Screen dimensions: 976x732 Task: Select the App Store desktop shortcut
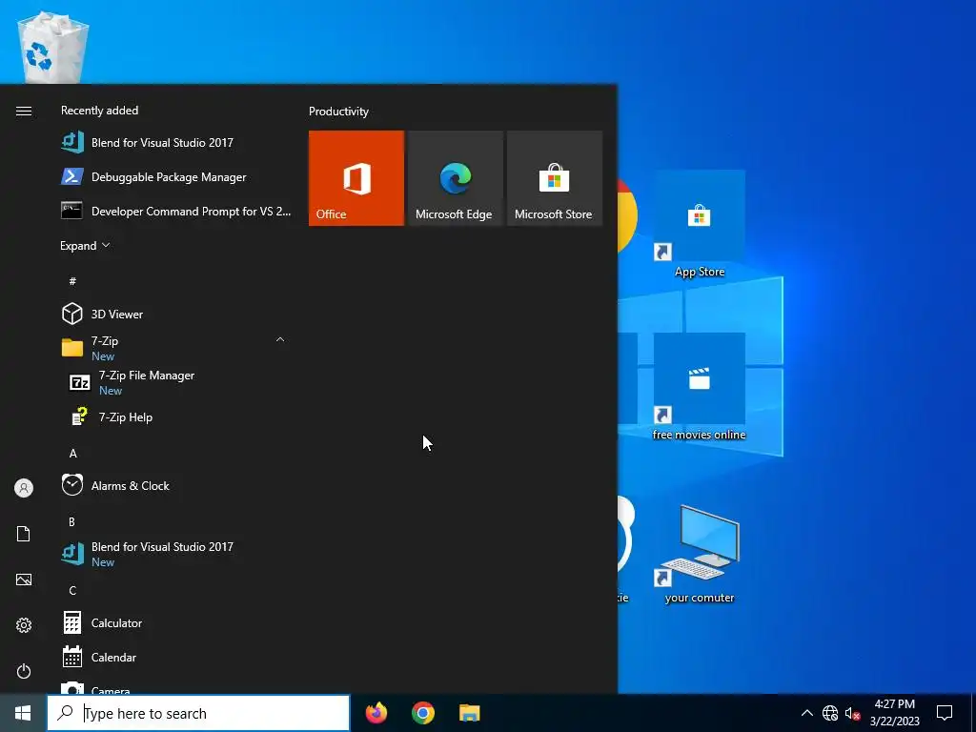[699, 224]
